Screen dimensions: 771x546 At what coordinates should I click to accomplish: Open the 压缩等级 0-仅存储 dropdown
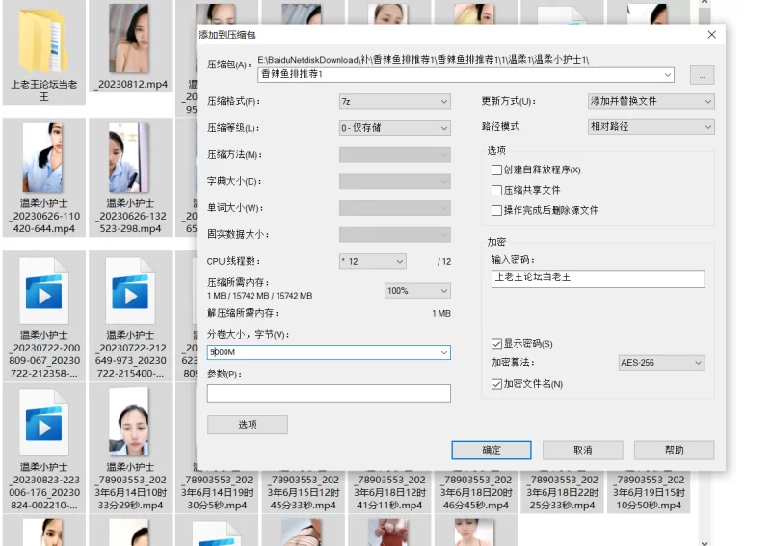pyautogui.click(x=395, y=128)
